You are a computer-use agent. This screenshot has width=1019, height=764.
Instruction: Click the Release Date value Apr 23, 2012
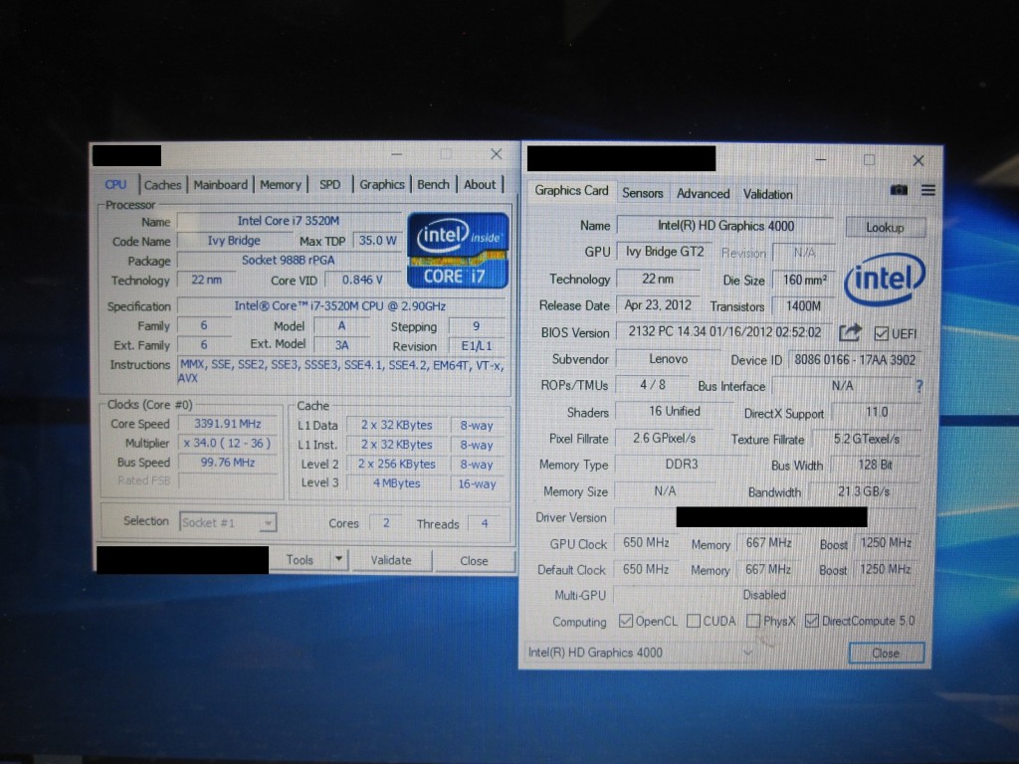(x=658, y=304)
